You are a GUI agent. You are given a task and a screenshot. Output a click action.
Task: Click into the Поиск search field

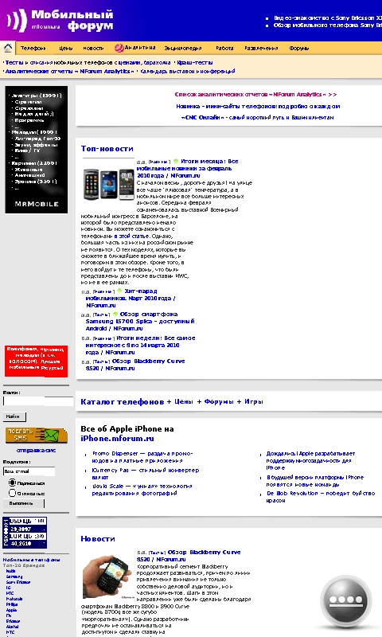click(x=37, y=401)
